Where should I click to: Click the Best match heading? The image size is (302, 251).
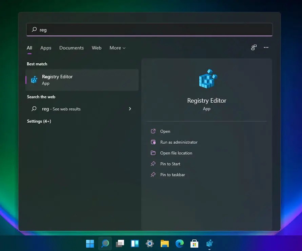pyautogui.click(x=37, y=64)
